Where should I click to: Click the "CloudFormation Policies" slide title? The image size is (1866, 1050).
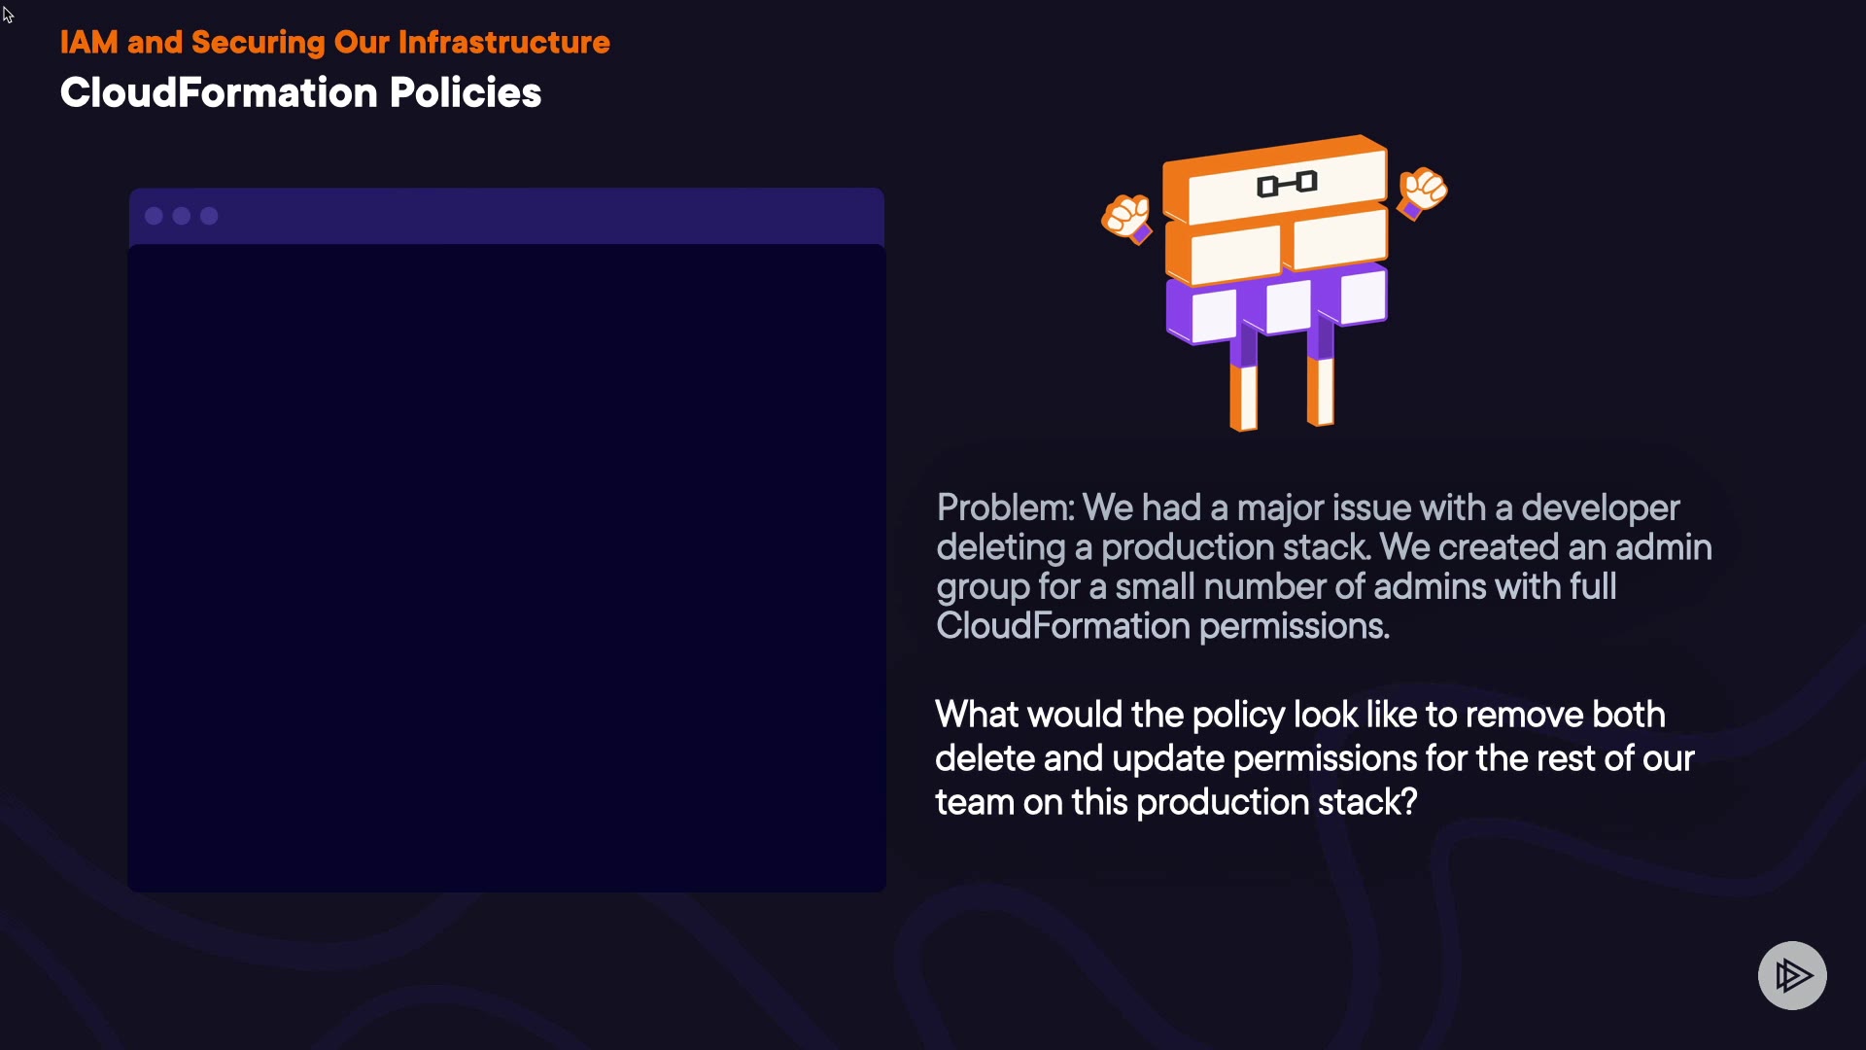click(x=300, y=93)
